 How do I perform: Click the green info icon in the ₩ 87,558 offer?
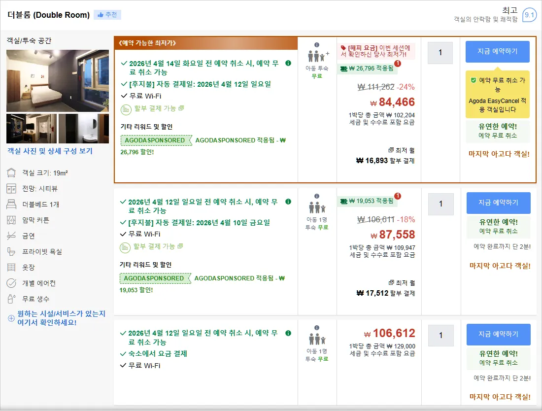[288, 202]
